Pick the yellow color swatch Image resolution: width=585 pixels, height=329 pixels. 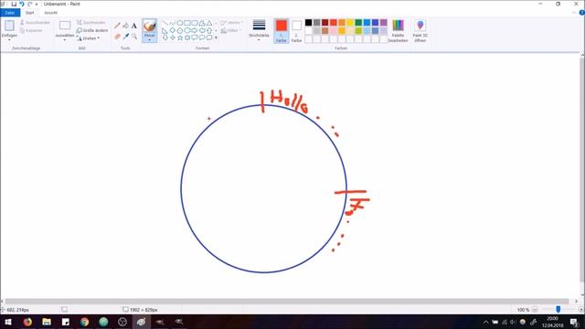click(350, 23)
